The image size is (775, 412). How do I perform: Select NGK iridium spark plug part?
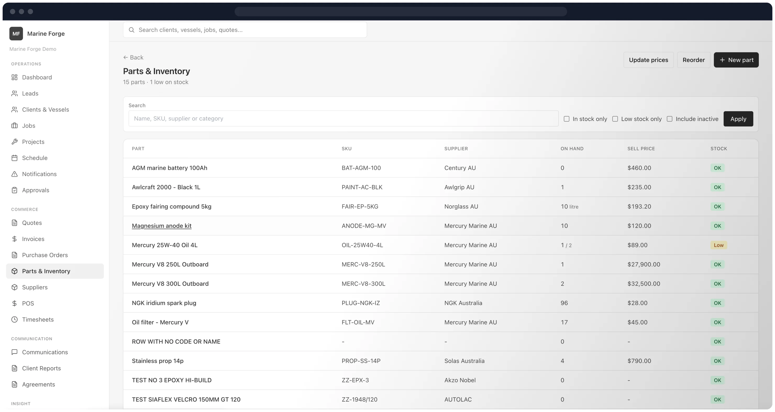pyautogui.click(x=164, y=303)
